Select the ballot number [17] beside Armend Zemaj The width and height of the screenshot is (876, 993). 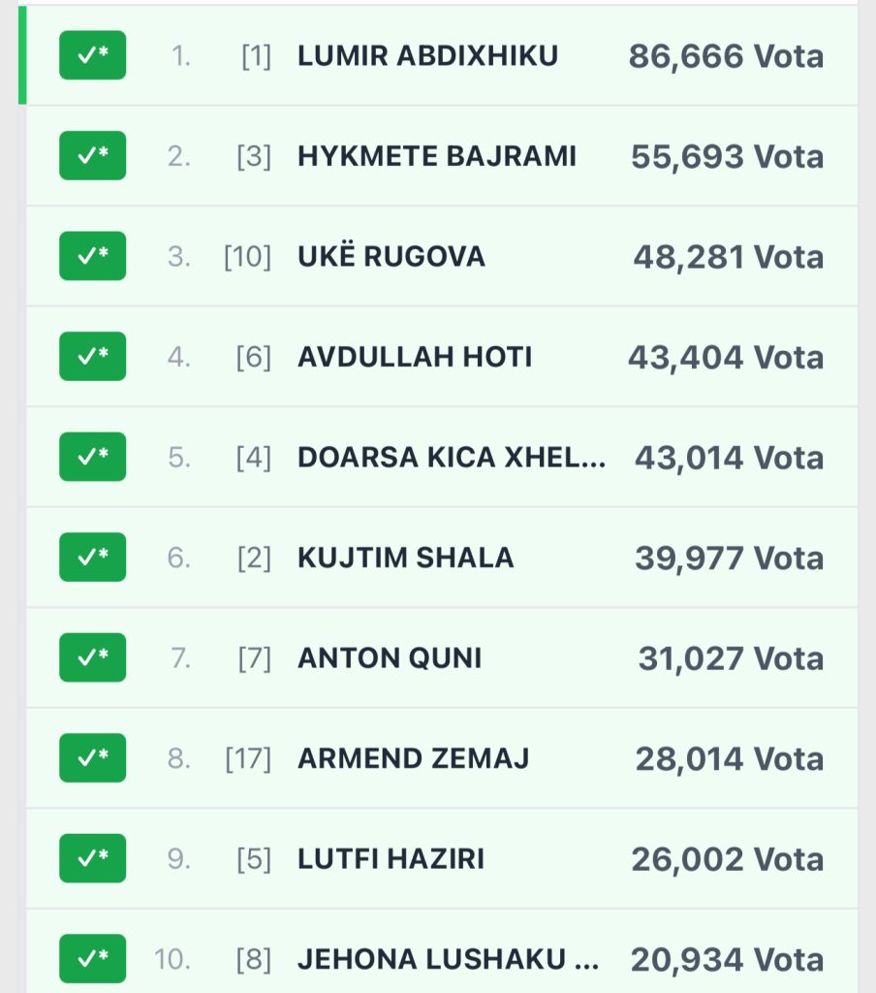click(248, 759)
